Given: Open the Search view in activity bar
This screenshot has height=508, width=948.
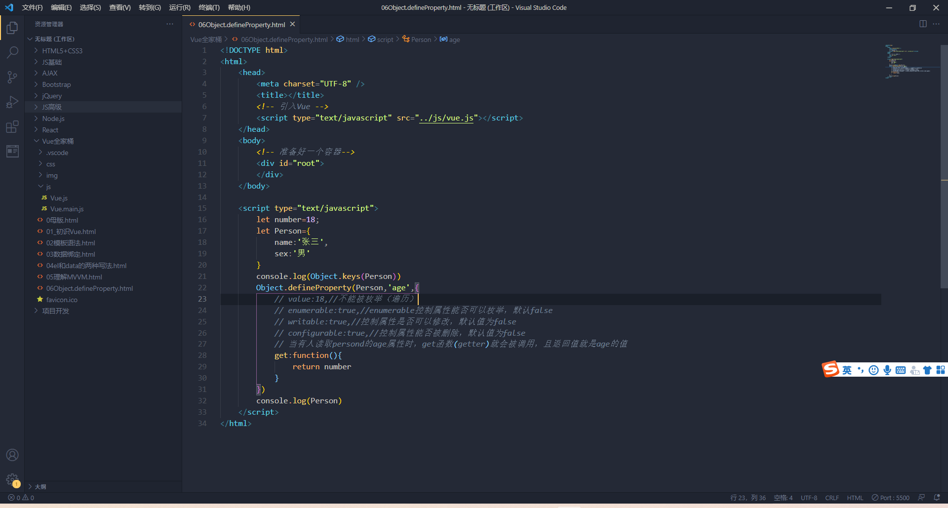Looking at the screenshot, I should coord(12,52).
